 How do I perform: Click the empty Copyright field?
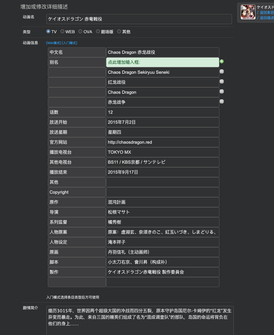pyautogui.click(x=162, y=192)
